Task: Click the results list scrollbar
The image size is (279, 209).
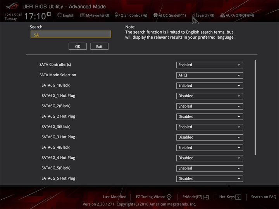Action: point(255,107)
